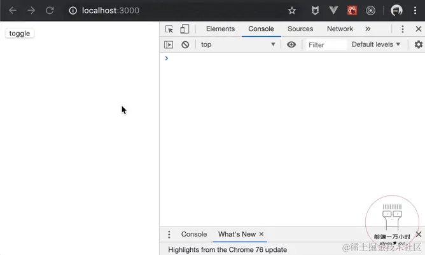425x255 pixels.
Task: Switch to the Console tab in DevTools
Action: (261, 29)
